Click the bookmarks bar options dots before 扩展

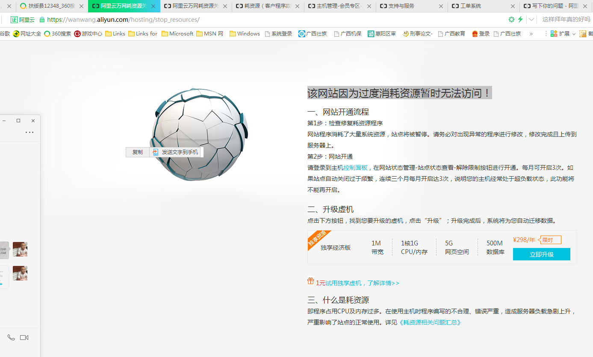pyautogui.click(x=546, y=33)
